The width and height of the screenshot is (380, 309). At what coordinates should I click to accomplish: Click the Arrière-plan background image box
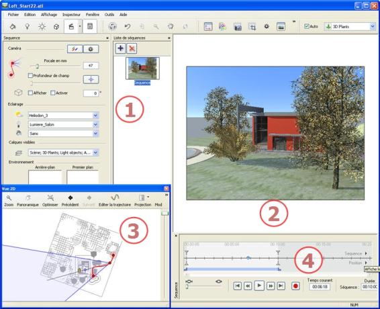coord(45,177)
